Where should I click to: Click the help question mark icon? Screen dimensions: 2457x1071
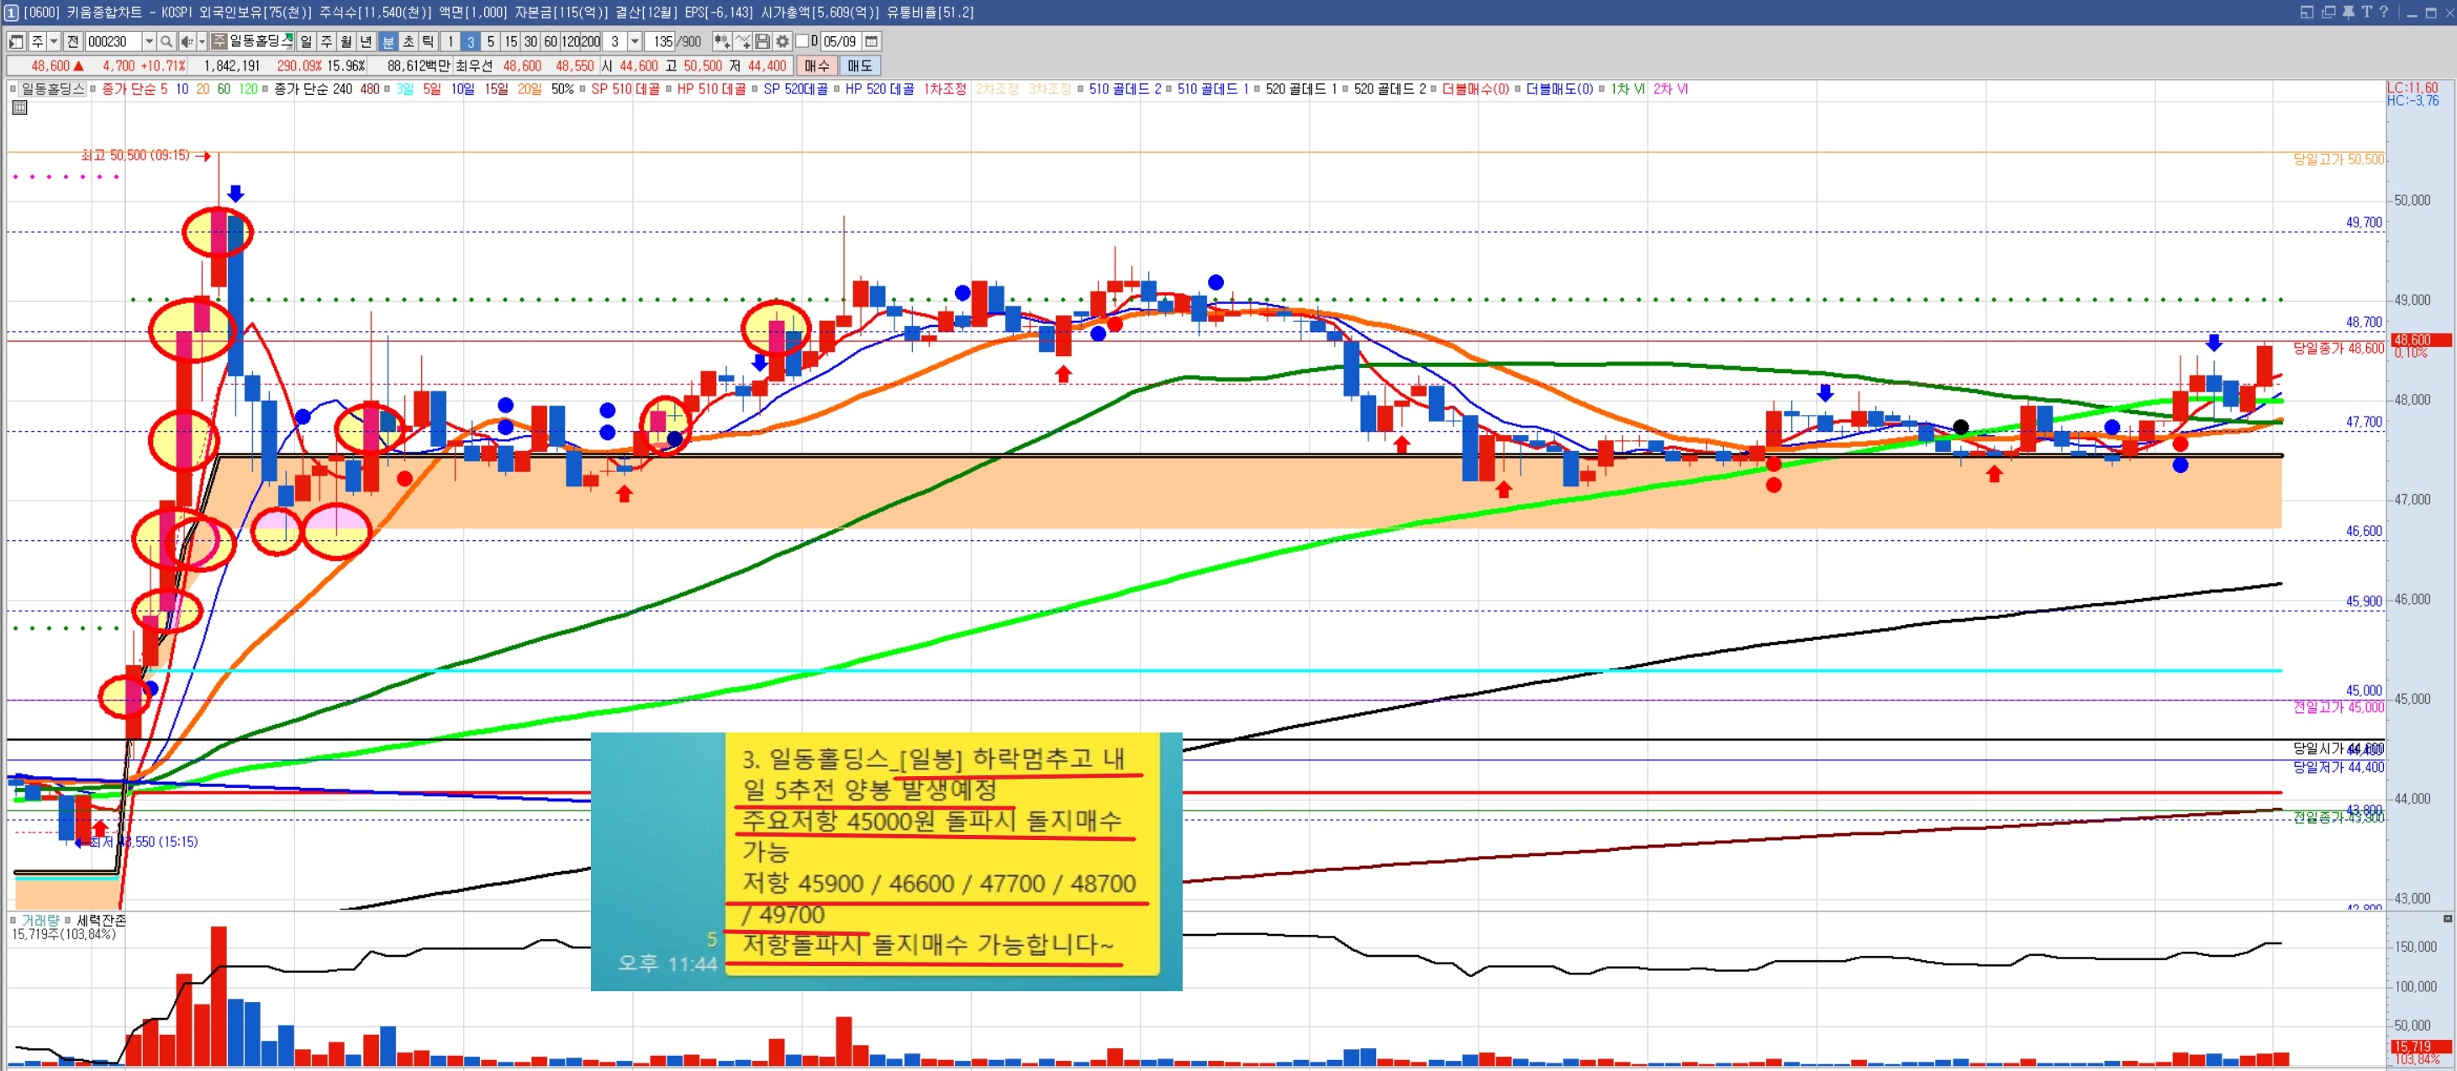click(x=2384, y=13)
